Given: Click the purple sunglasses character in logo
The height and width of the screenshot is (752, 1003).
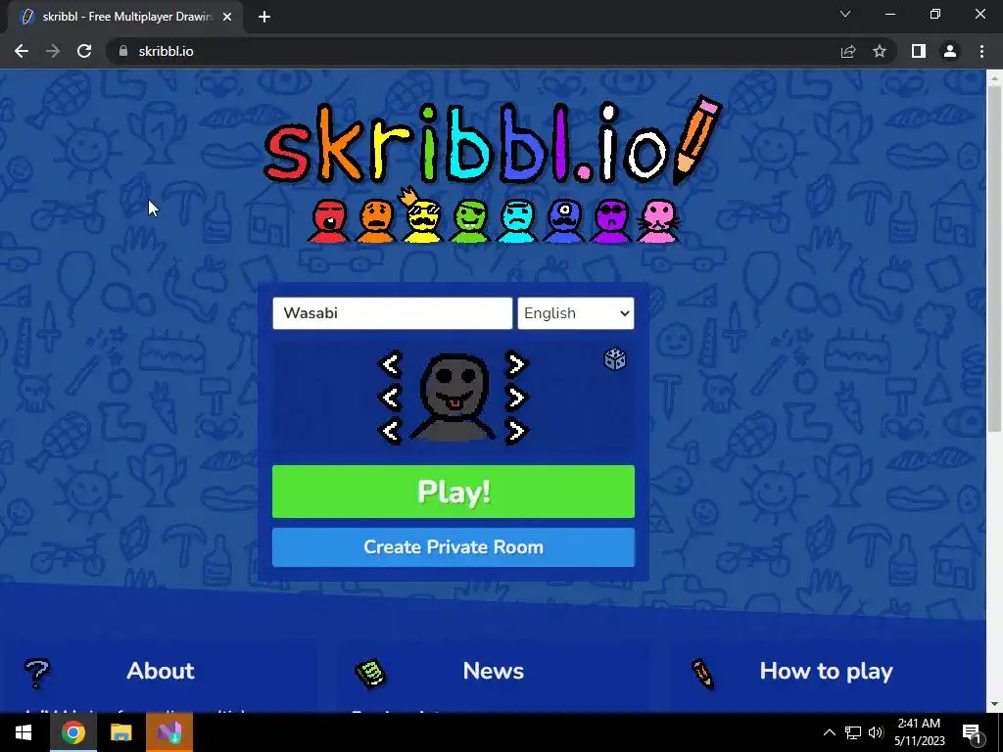Looking at the screenshot, I should [x=611, y=220].
